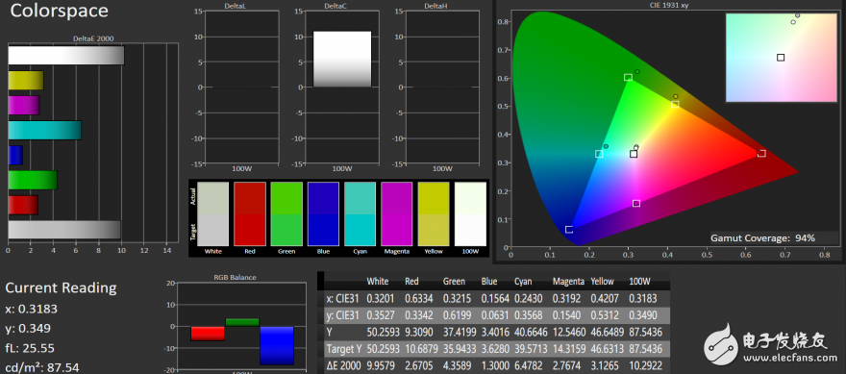
Task: Click the blue RGB Balance bar
Action: pyautogui.click(x=277, y=346)
